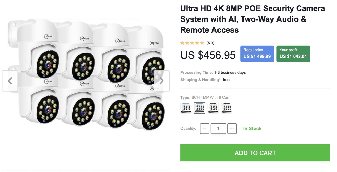Click the five-star rating icons
The height and width of the screenshot is (172, 337).
192,43
